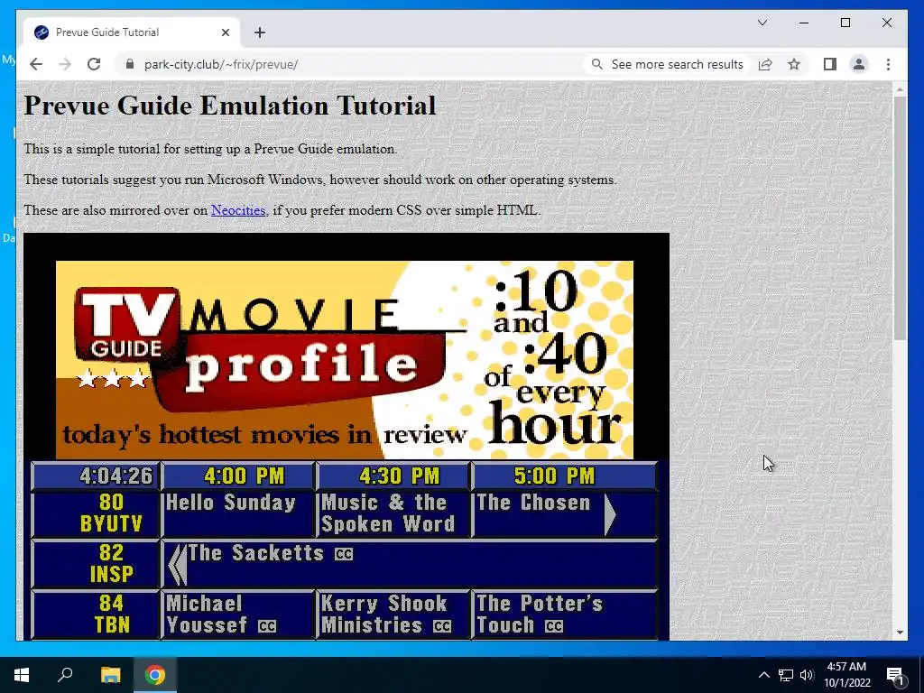Share this page using the share icon

tap(765, 64)
